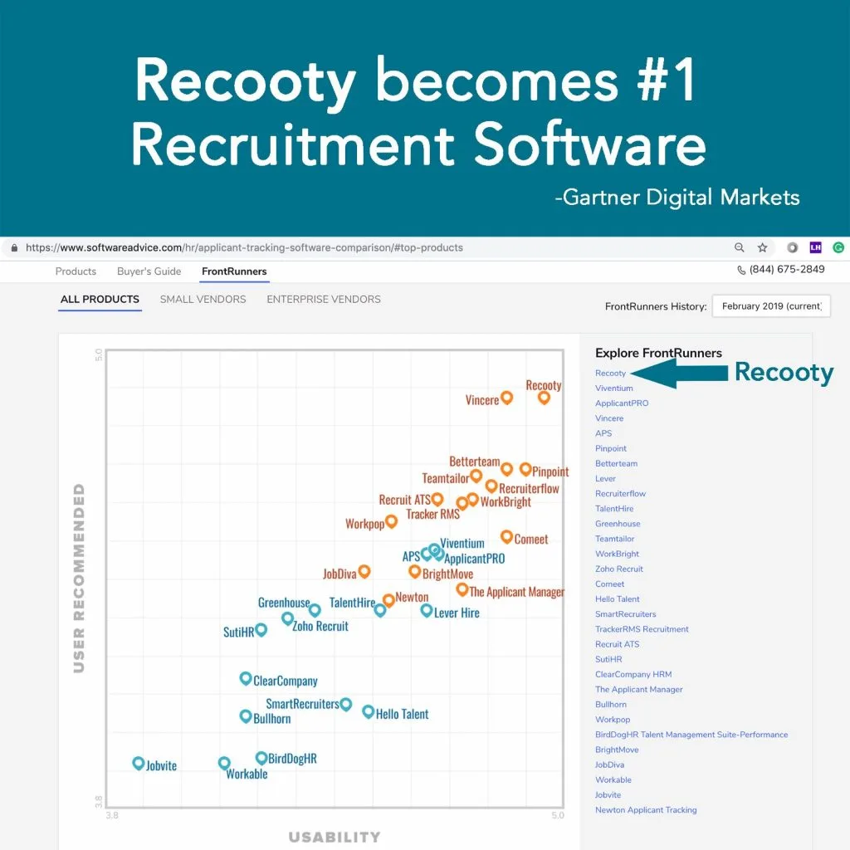This screenshot has width=850, height=850.
Task: Select the BrightMove chart marker
Action: coord(415,571)
